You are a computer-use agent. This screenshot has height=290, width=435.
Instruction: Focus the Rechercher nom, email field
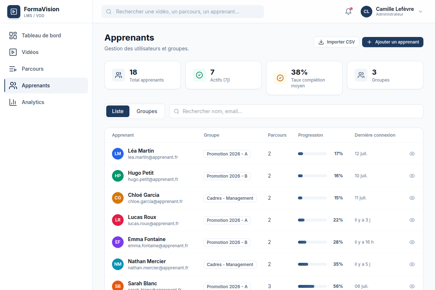(296, 111)
